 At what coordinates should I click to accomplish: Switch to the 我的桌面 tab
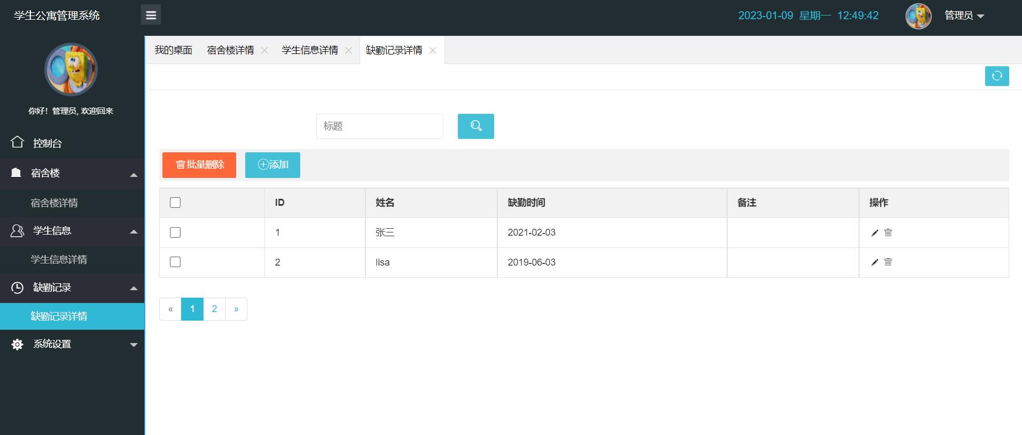click(x=173, y=50)
